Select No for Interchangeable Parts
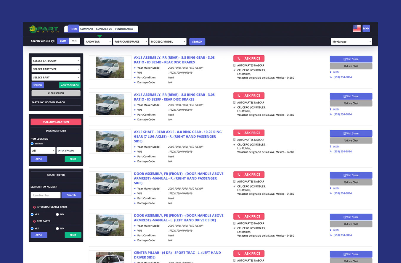This screenshot has height=263, width=401. [x=57, y=214]
